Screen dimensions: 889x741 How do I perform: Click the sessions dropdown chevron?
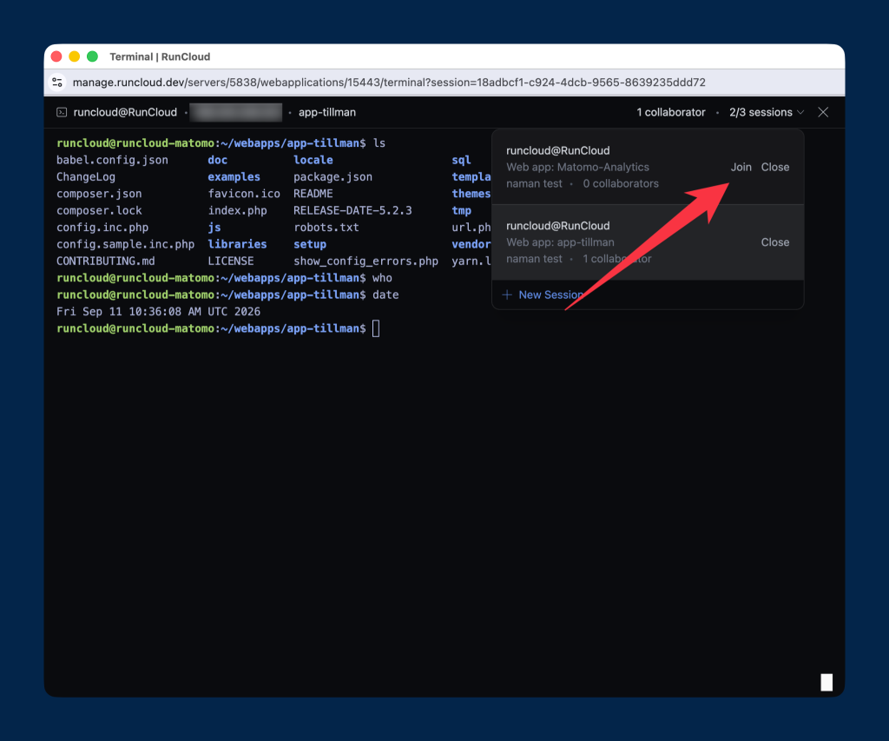tap(800, 112)
